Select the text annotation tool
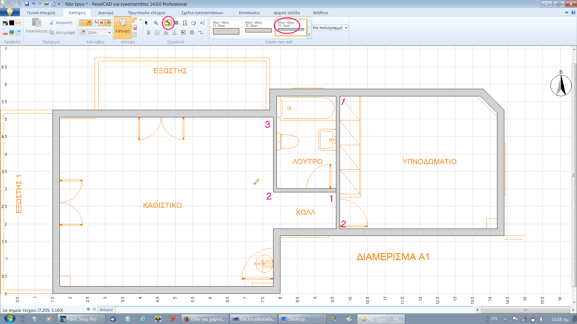The image size is (577, 324). tap(202, 23)
